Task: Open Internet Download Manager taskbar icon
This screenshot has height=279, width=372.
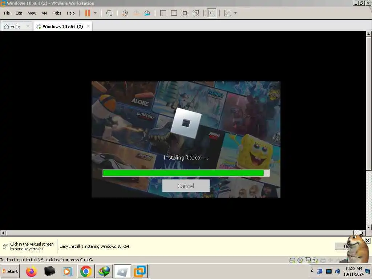Action: pos(104,271)
